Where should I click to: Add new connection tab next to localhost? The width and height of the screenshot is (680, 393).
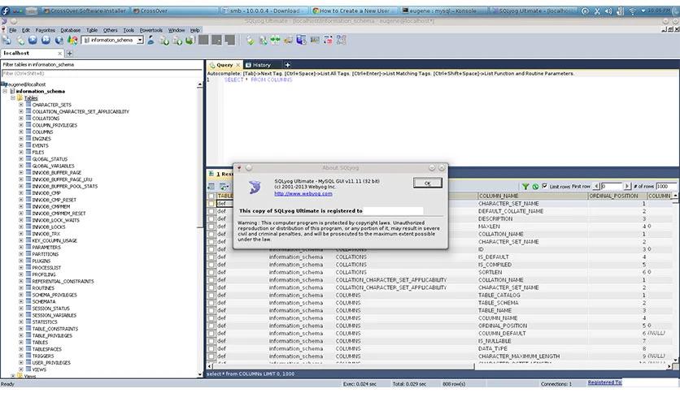(69, 54)
